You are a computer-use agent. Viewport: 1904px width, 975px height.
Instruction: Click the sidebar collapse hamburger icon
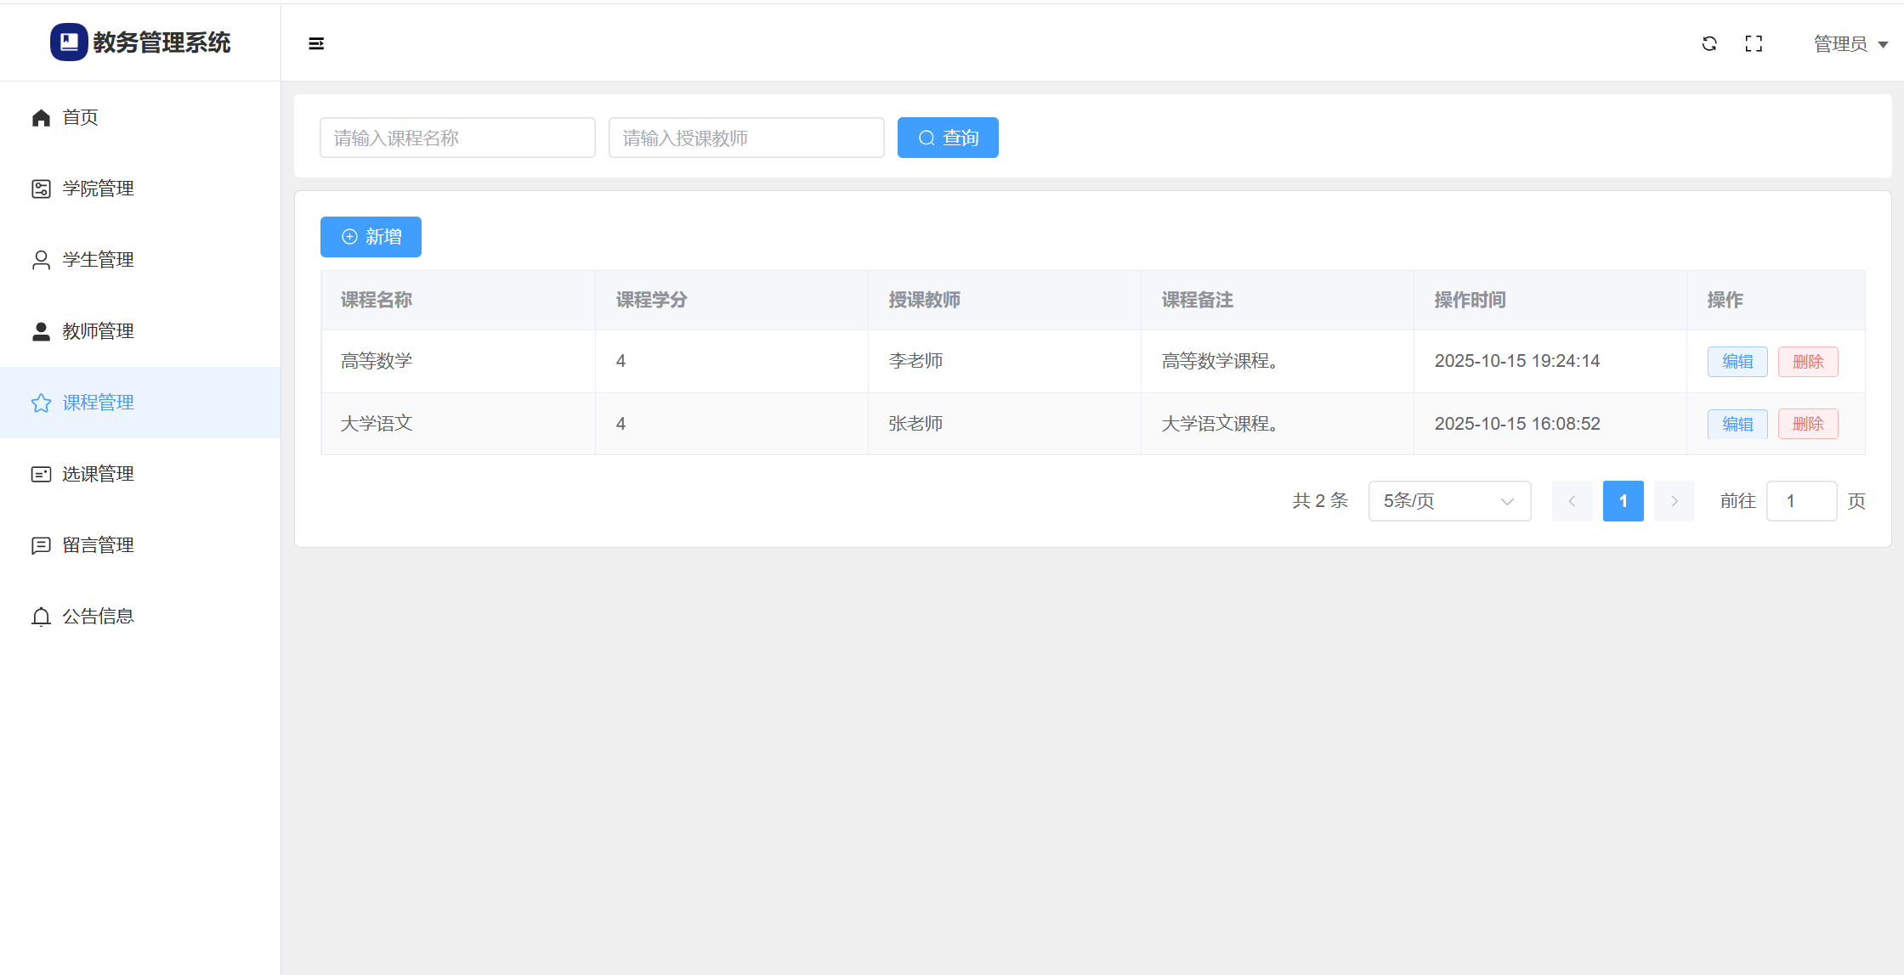[316, 43]
